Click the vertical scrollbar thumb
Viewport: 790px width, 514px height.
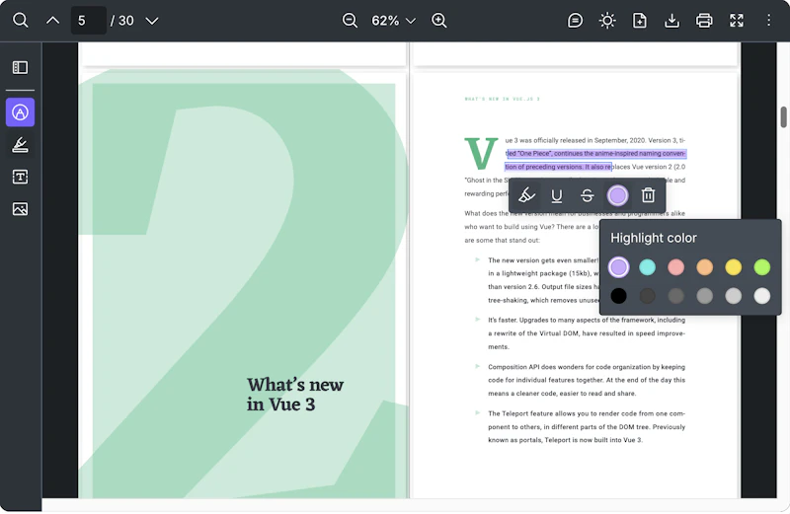[783, 117]
